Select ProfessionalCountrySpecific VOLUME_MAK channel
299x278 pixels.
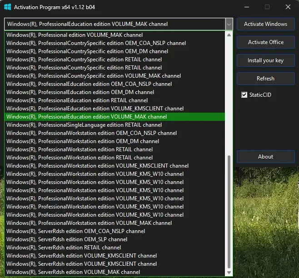click(115, 76)
